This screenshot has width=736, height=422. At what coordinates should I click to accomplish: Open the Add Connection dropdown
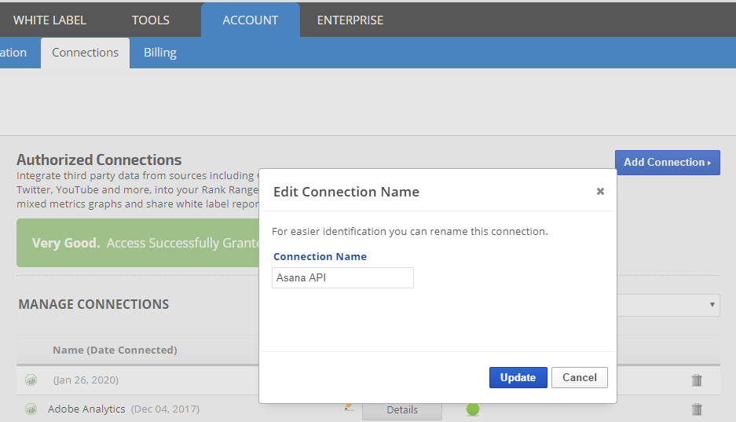point(667,163)
